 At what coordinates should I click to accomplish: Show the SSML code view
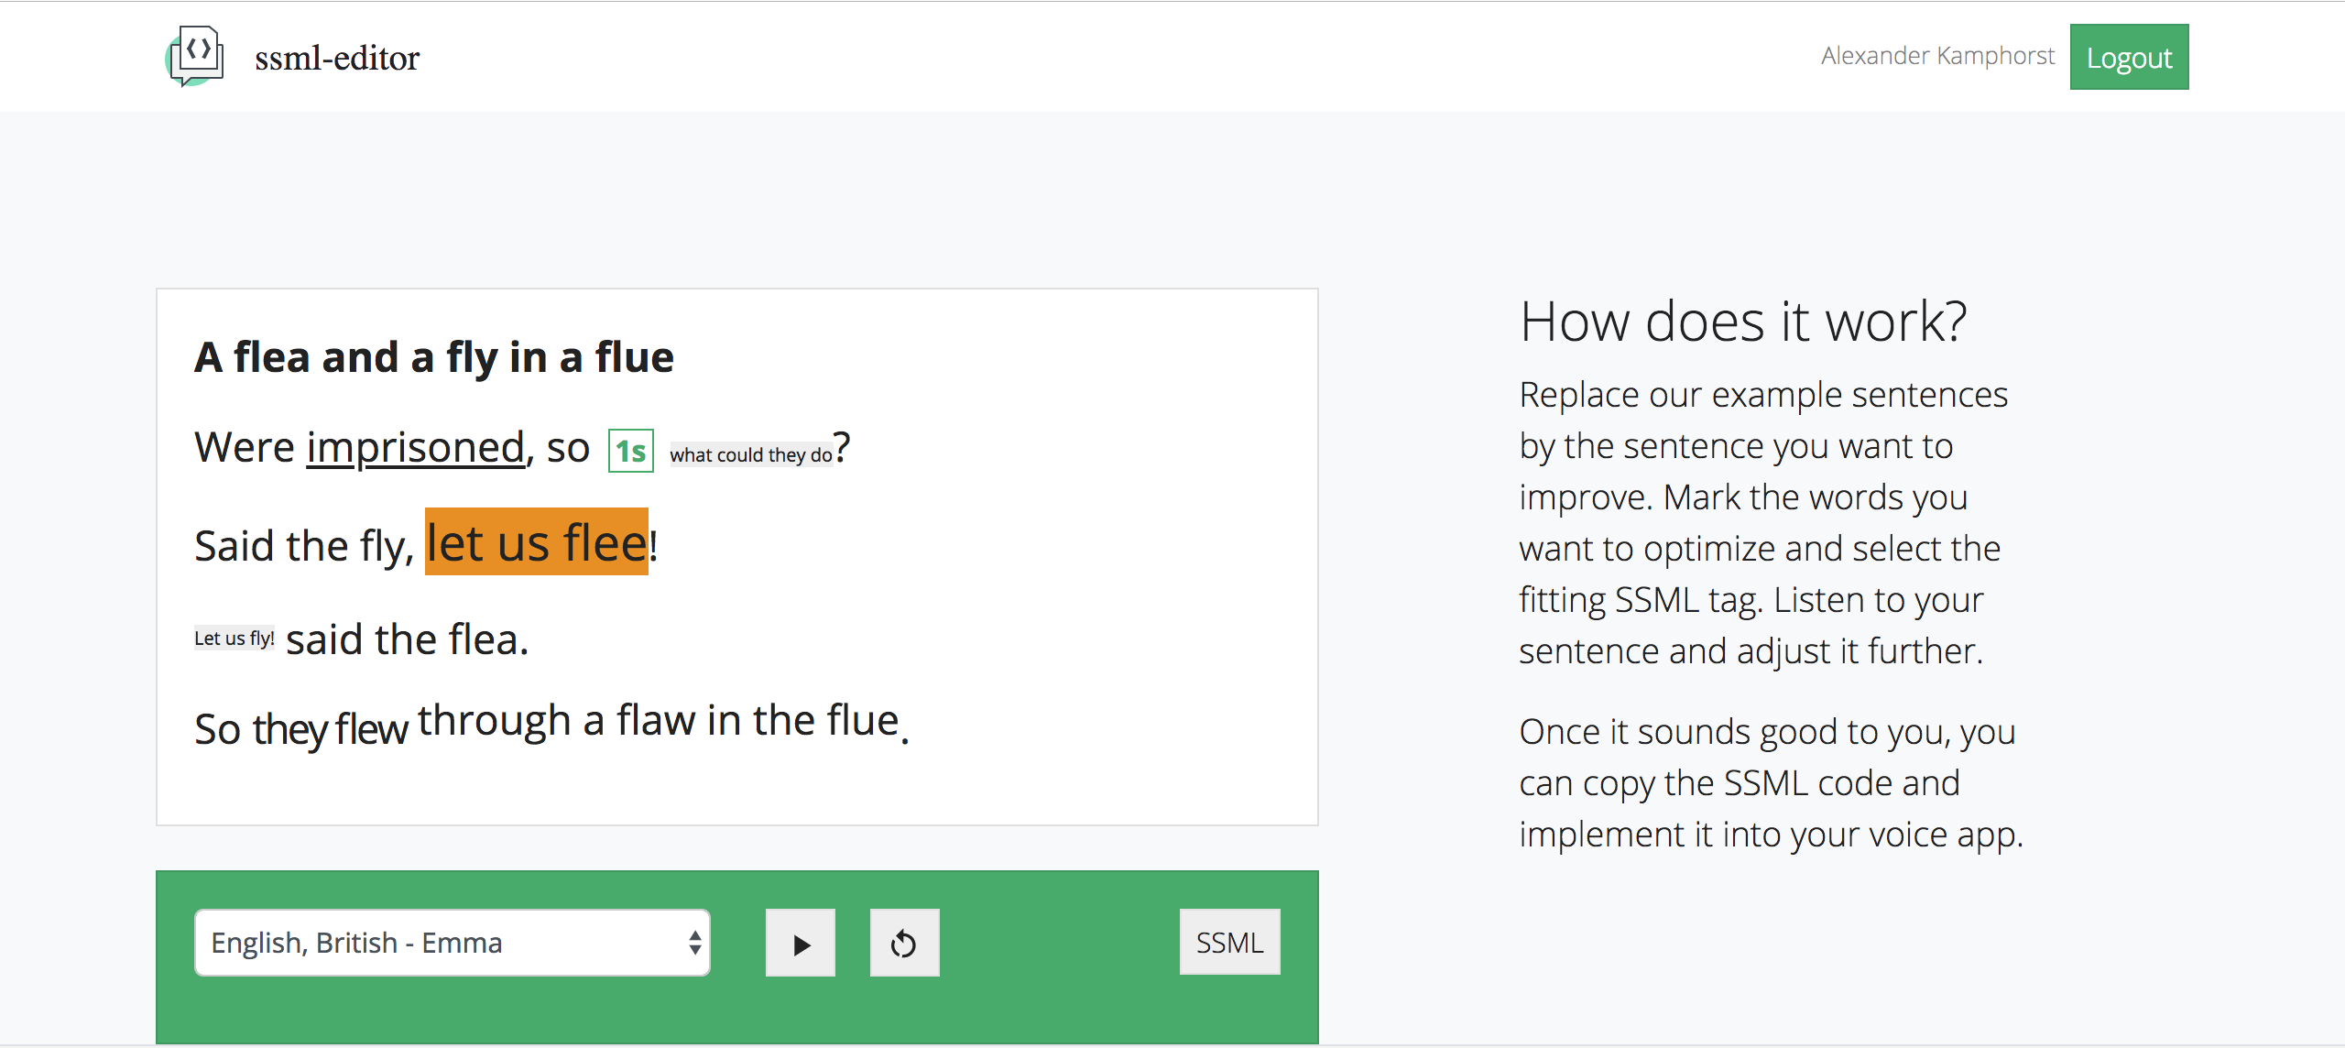point(1229,942)
